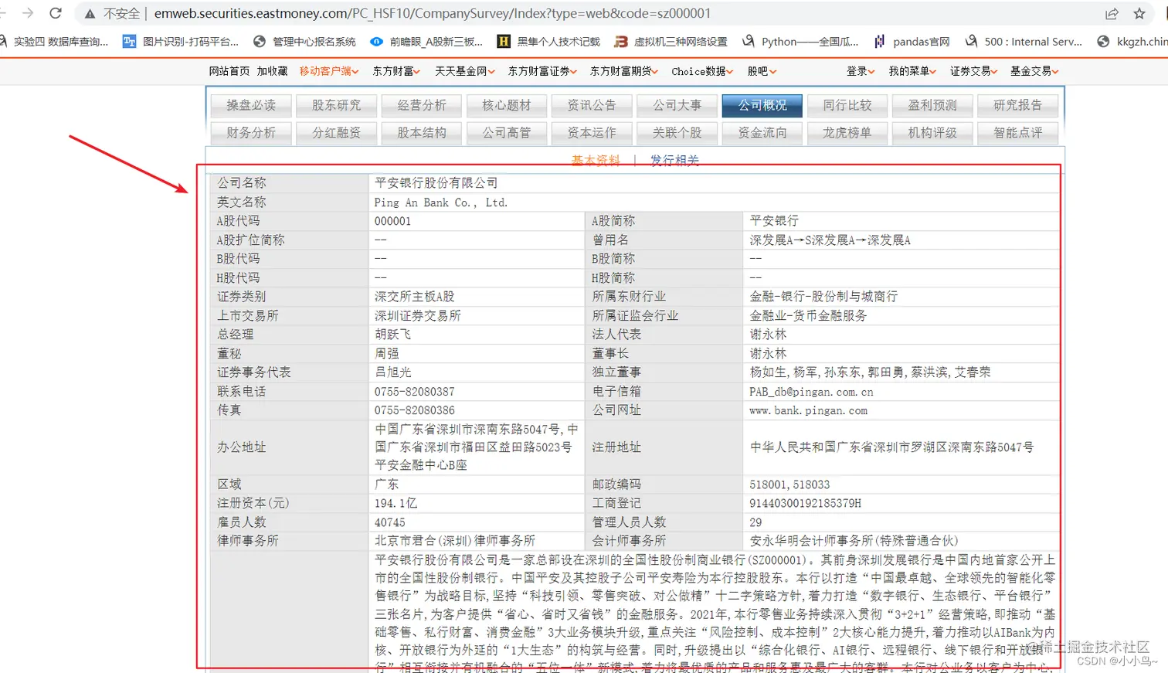Open the 公司大事 tab
The width and height of the screenshot is (1168, 673).
(677, 106)
